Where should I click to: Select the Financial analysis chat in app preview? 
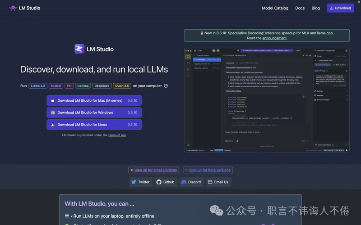207,68
